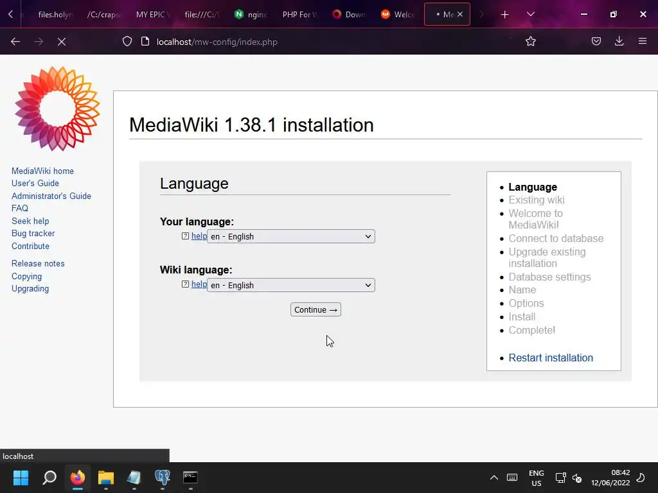The height and width of the screenshot is (493, 658).
Task: Click the notepad-like app taskbar icon
Action: [x=134, y=478]
